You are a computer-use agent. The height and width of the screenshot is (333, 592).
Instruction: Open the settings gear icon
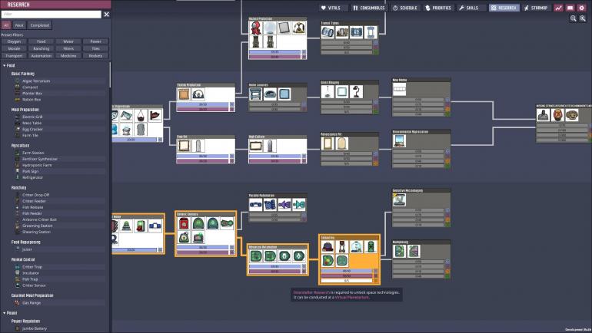pos(582,7)
